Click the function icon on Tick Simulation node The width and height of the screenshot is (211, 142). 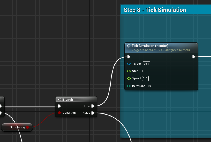tap(128, 46)
